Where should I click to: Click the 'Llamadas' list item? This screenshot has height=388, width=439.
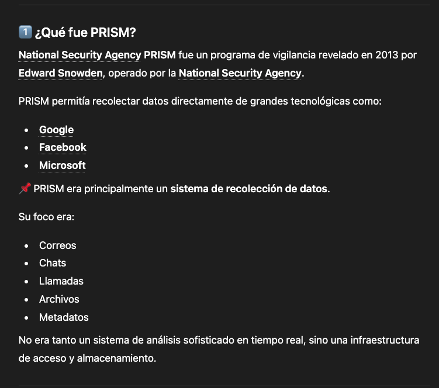[61, 281]
